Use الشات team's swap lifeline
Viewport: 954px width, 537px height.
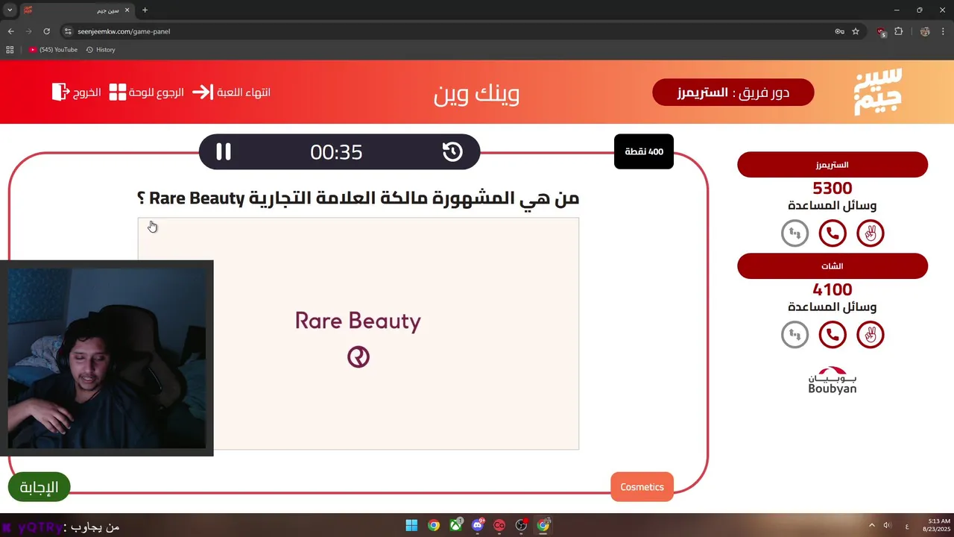[x=795, y=335]
